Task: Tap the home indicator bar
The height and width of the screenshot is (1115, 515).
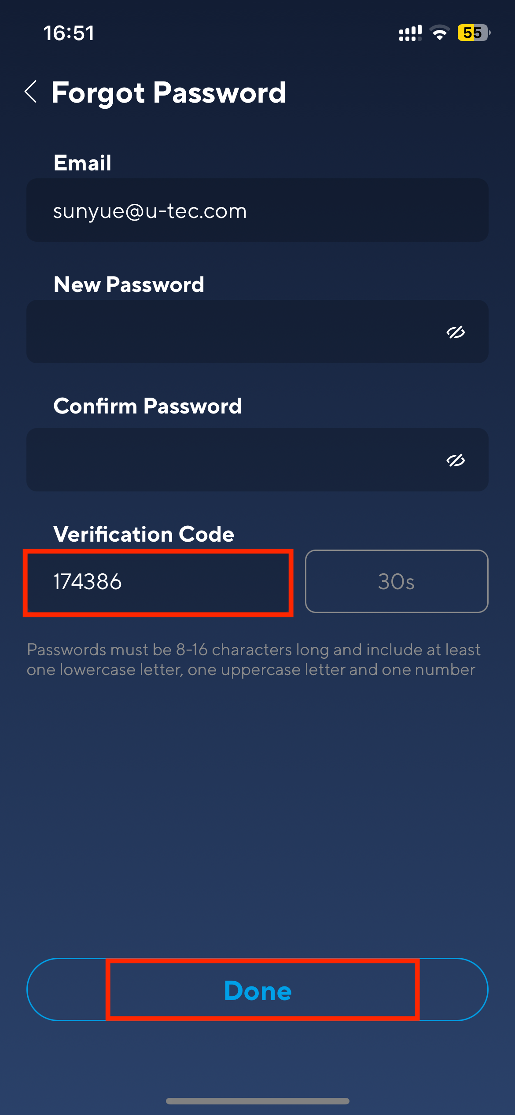Action: pyautogui.click(x=257, y=1101)
